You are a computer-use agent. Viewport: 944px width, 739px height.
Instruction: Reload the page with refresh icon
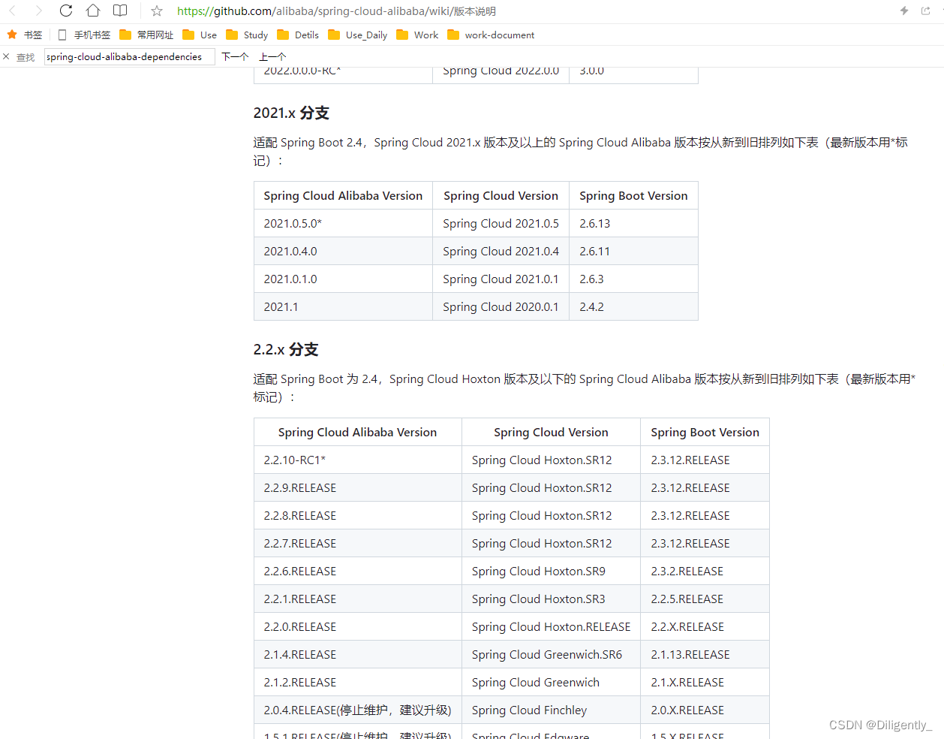pos(66,11)
